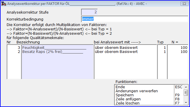Click the Analysekorrektur Stufe field
This screenshot has width=190, height=107.
click(89, 12)
